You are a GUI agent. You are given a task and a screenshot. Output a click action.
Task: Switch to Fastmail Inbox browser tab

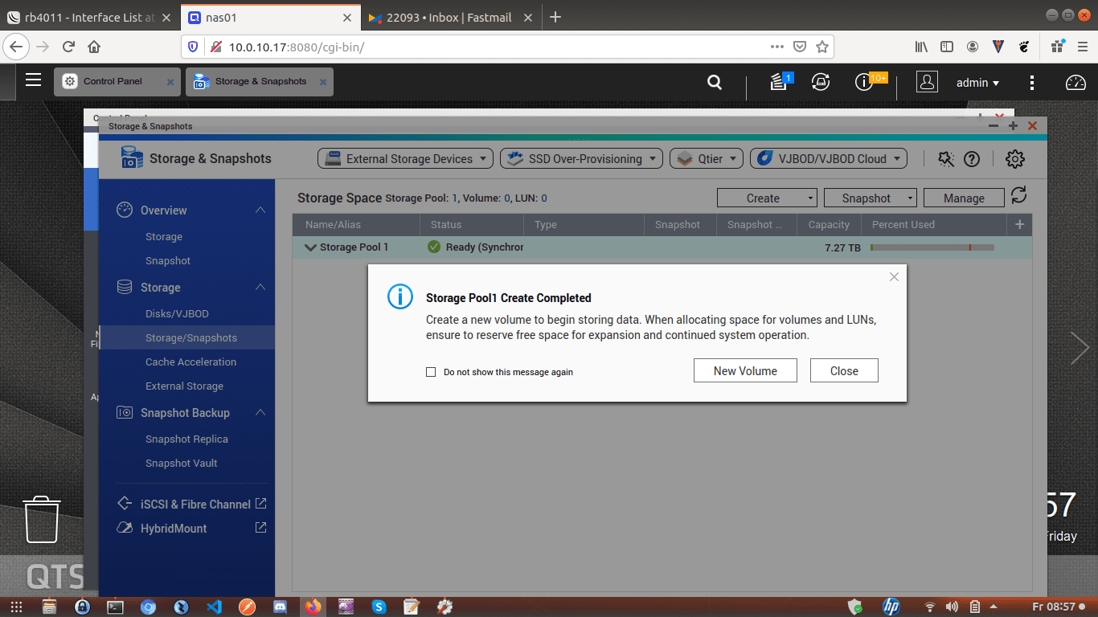point(450,17)
